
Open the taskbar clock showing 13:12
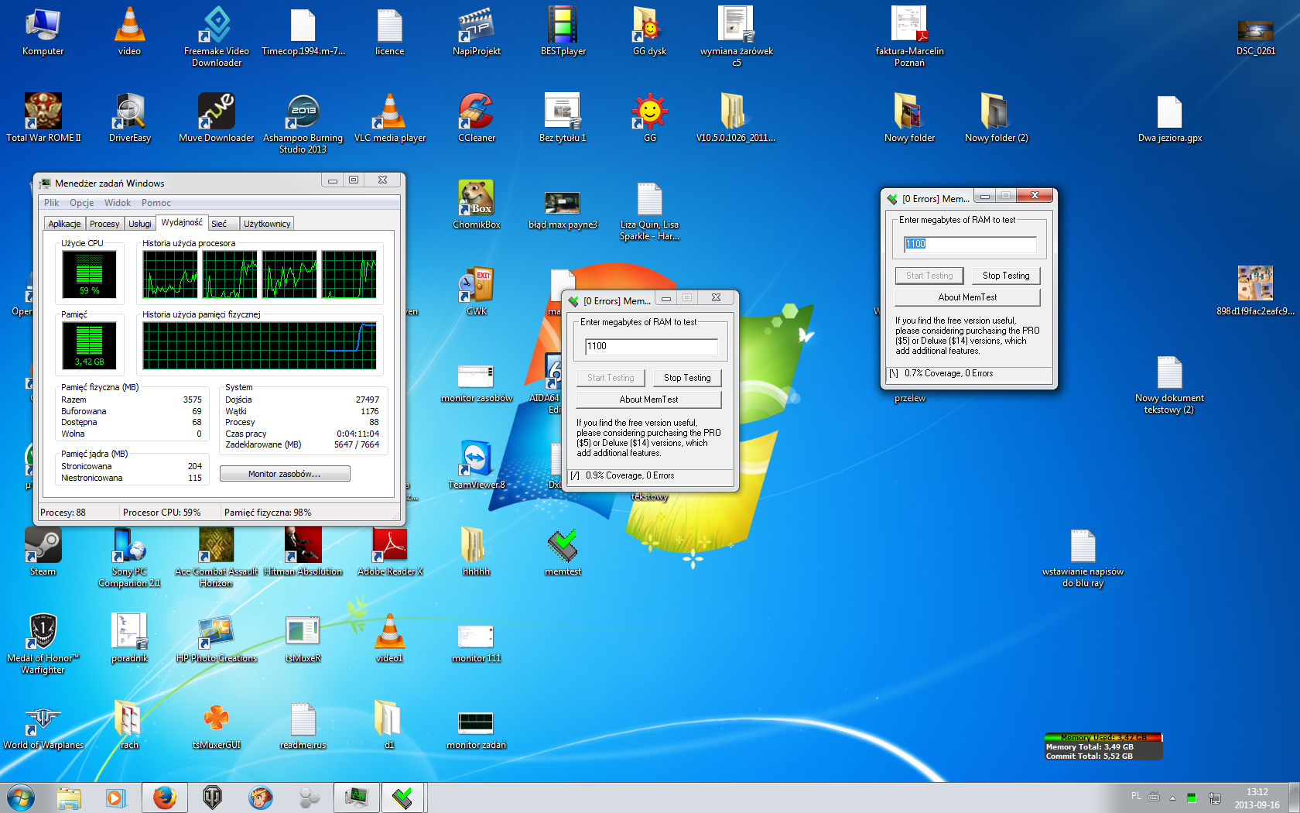tap(1257, 798)
